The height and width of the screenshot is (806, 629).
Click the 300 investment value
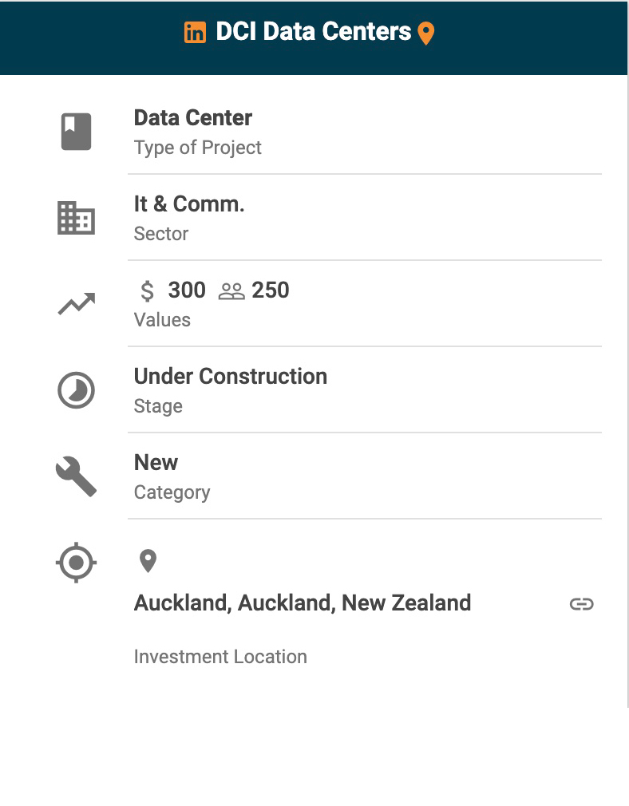(x=187, y=290)
